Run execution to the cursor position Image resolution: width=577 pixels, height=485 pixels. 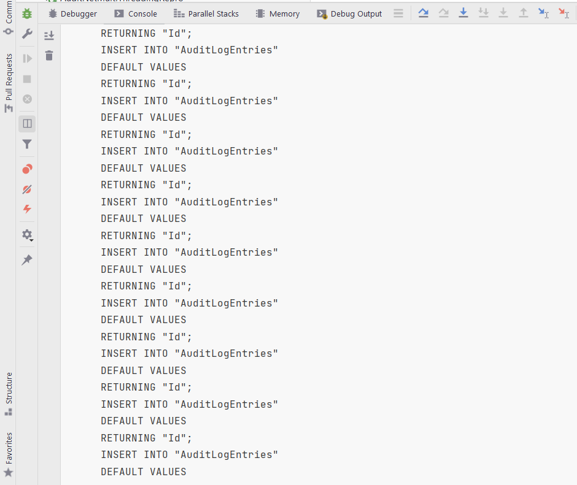(x=543, y=13)
